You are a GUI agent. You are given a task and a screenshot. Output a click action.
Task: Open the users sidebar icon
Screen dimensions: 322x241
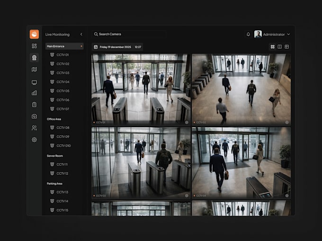point(34,128)
